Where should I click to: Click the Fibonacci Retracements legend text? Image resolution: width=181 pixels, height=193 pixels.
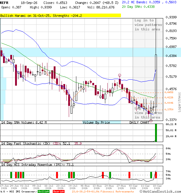(x=117, y=191)
